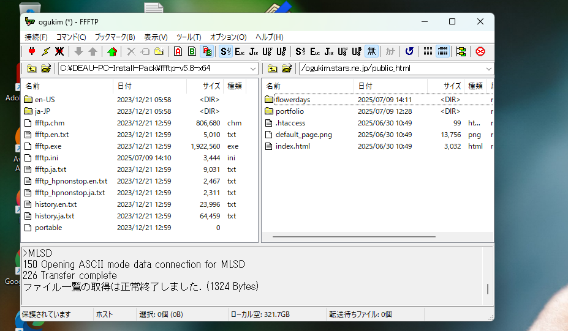Image resolution: width=568 pixels, height=331 pixels.
Task: Click the folder tree Sync Browse icon
Action: point(461,51)
